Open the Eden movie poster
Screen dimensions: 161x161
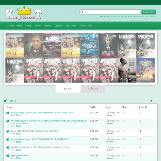[x=52, y=45]
